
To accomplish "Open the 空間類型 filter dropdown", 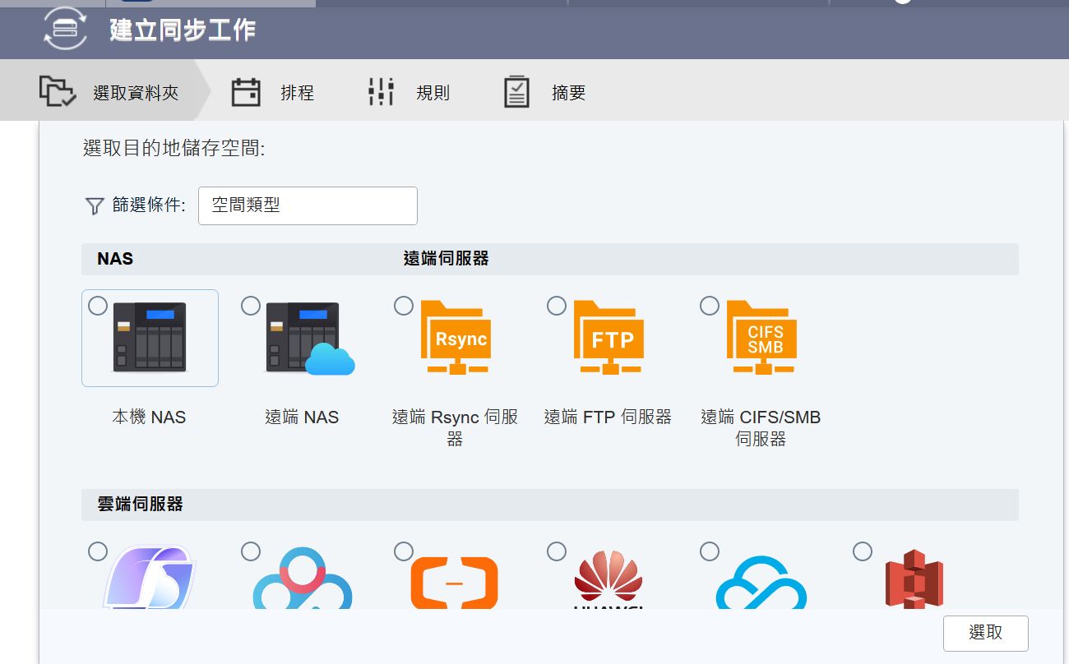I will tap(308, 205).
